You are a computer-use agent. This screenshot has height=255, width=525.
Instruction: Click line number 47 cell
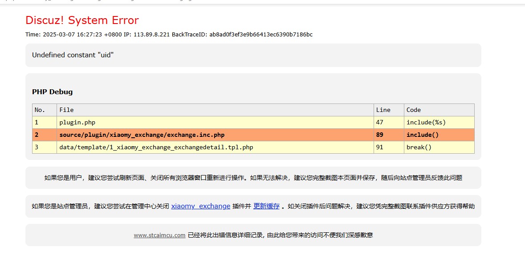389,122
